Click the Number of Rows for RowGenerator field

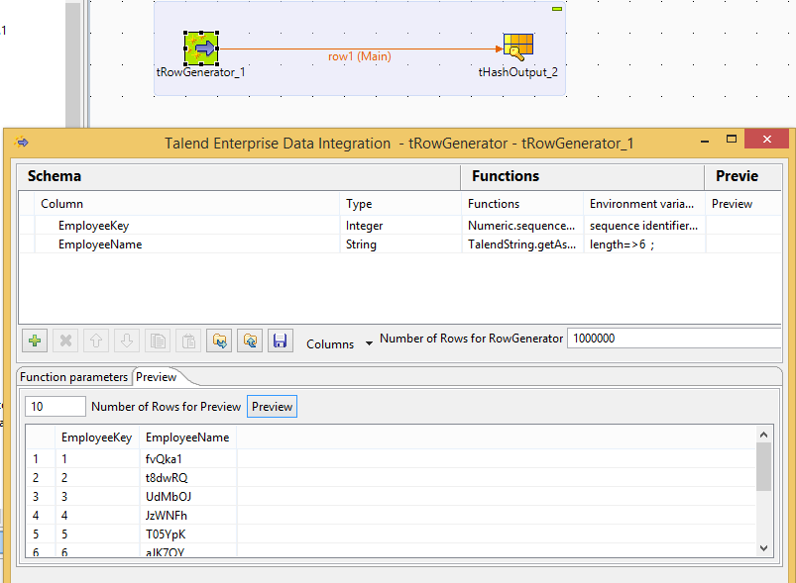[674, 339]
